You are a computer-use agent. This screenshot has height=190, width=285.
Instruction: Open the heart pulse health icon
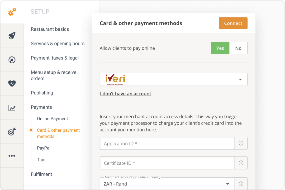tap(12, 84)
